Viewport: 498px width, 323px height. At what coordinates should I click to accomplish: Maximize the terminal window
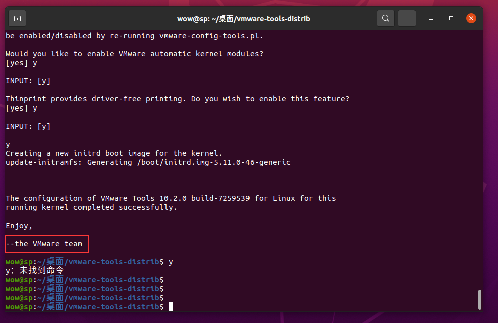tap(451, 18)
